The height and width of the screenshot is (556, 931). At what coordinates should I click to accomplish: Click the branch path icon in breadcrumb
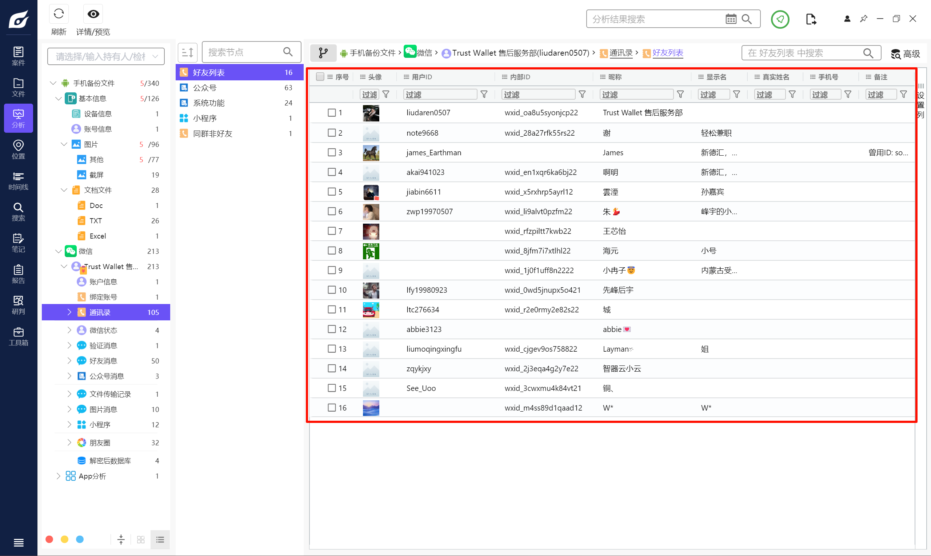point(323,53)
